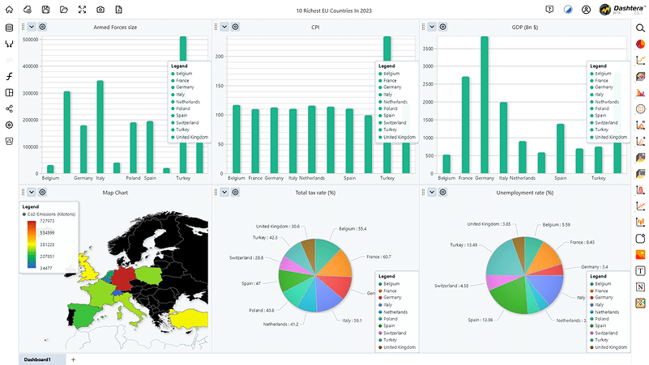Select the pie chart icon in the right panel
Screen dimensions: 649x365
[x=640, y=43]
